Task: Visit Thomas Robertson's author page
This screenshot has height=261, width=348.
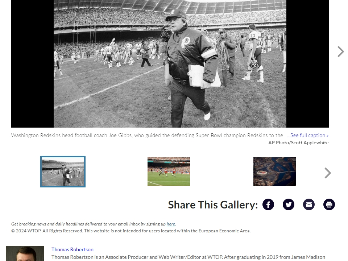Action: (72, 249)
